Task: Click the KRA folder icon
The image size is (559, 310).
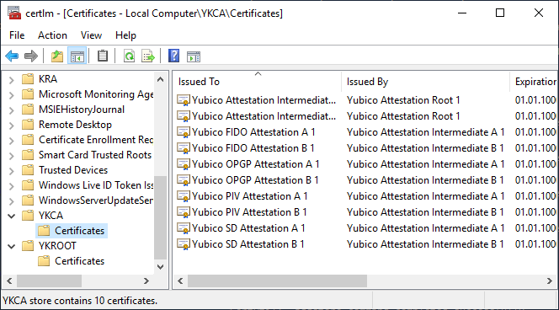Action: coord(28,79)
